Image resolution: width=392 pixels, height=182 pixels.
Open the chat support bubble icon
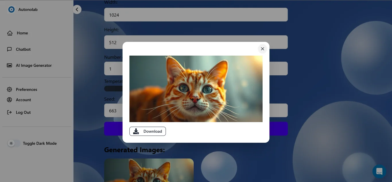[x=379, y=171]
